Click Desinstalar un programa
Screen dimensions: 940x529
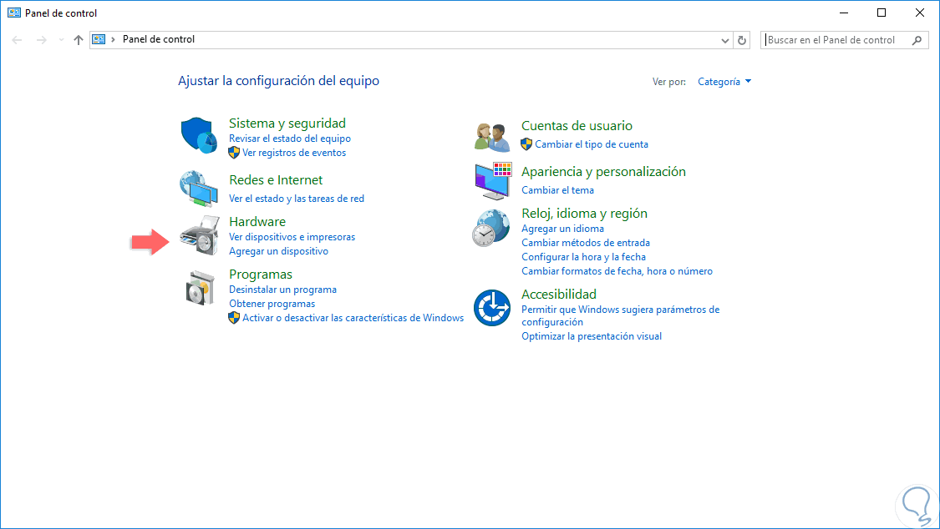282,290
